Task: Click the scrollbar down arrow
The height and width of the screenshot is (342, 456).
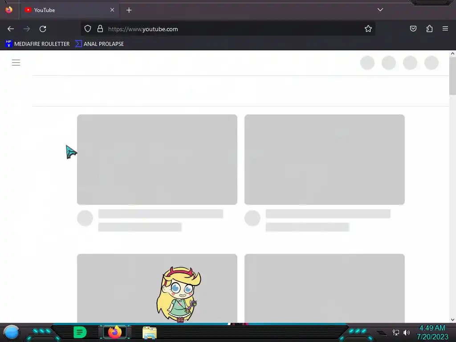Action: click(452, 320)
